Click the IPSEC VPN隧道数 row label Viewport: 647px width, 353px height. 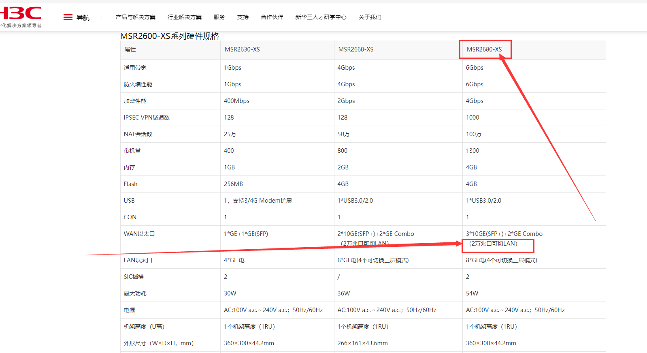pyautogui.click(x=147, y=118)
